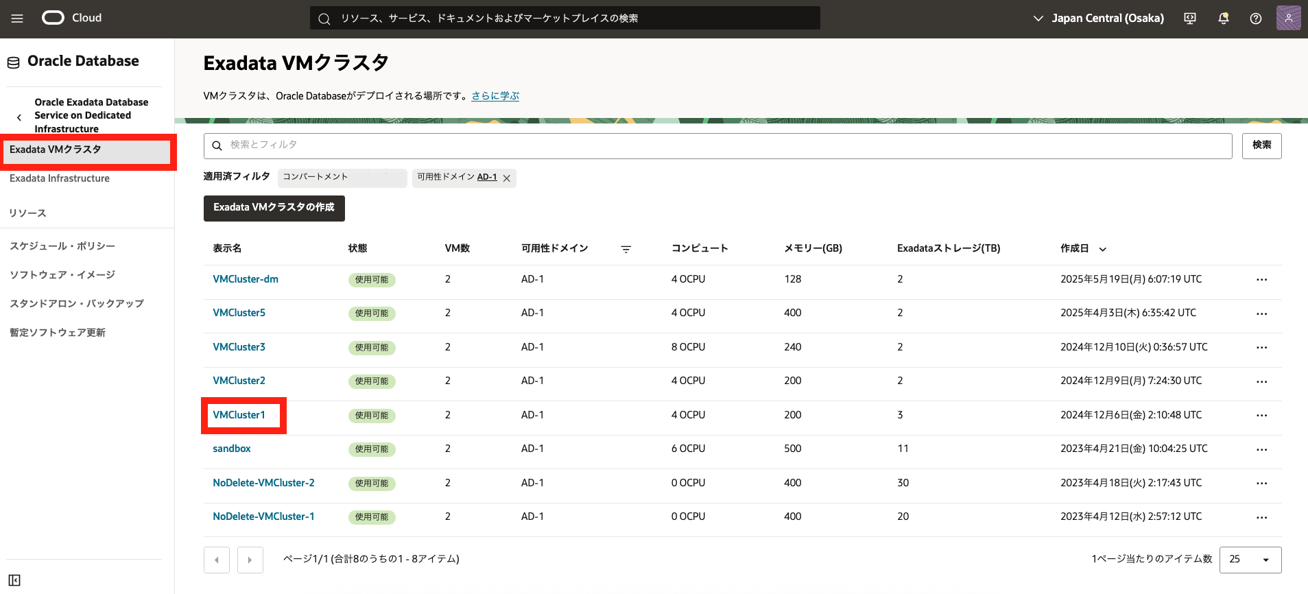Viewport: 1308px width, 594px height.
Task: Collapse the sidebar using bottom-left icon
Action: point(14,580)
